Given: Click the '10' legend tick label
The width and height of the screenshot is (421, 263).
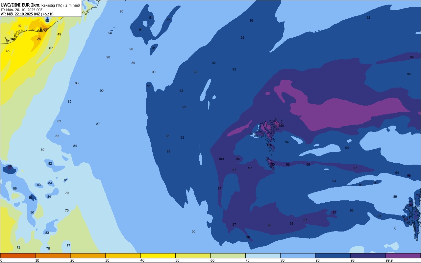Looking at the screenshot, I should [x=37, y=260].
